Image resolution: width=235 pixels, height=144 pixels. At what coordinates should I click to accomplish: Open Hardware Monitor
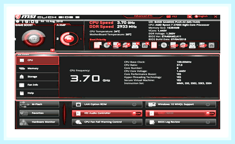39,122
